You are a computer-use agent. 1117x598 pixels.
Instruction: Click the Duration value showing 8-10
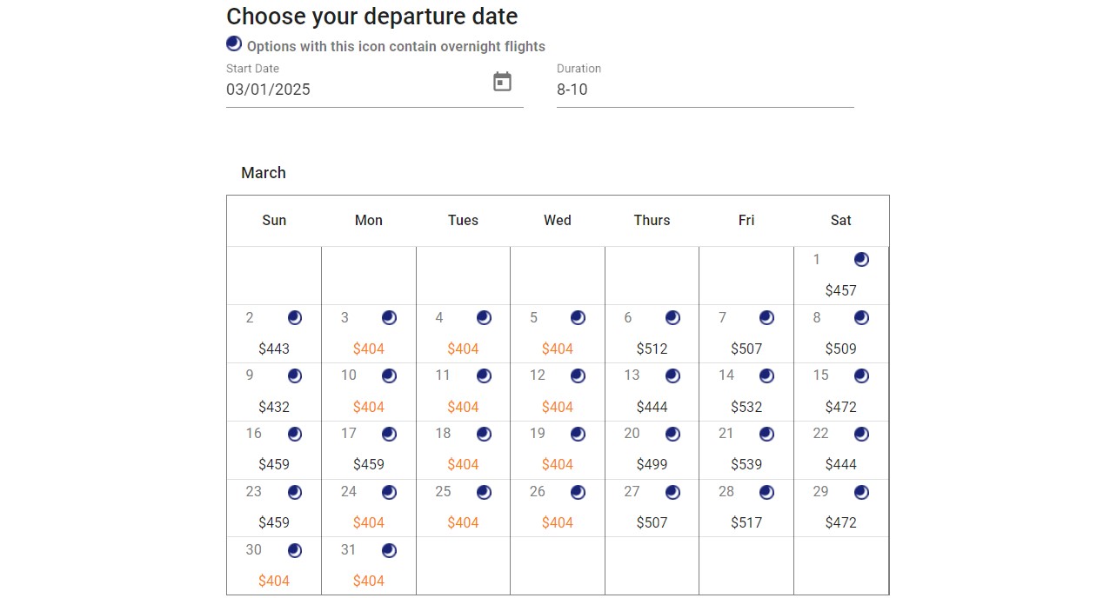(x=572, y=90)
